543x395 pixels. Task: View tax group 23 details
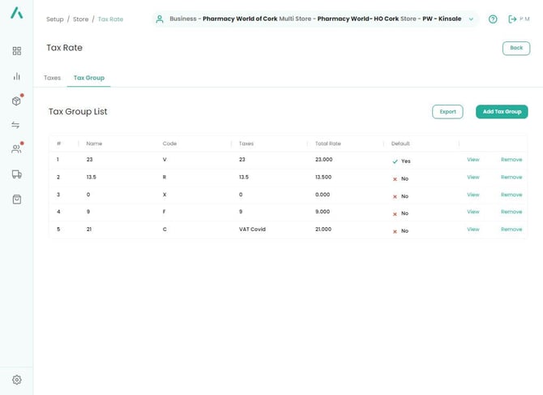click(473, 160)
